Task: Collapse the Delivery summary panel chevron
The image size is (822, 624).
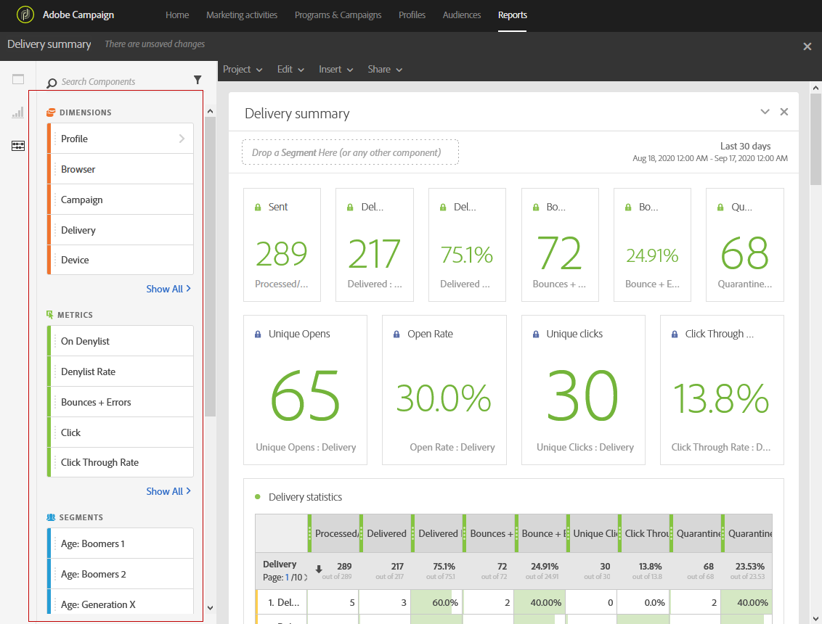Action: pyautogui.click(x=765, y=112)
